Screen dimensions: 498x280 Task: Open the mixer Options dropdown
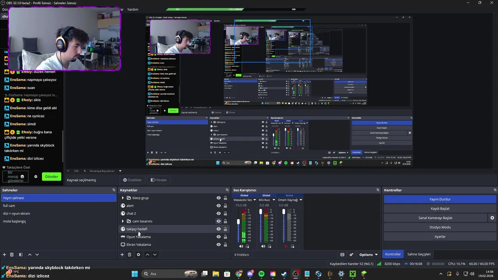point(368,255)
